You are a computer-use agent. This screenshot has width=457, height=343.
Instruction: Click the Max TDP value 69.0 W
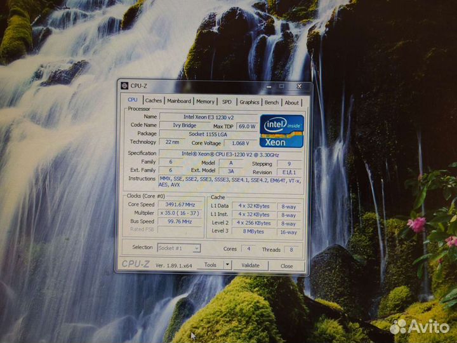247,126
